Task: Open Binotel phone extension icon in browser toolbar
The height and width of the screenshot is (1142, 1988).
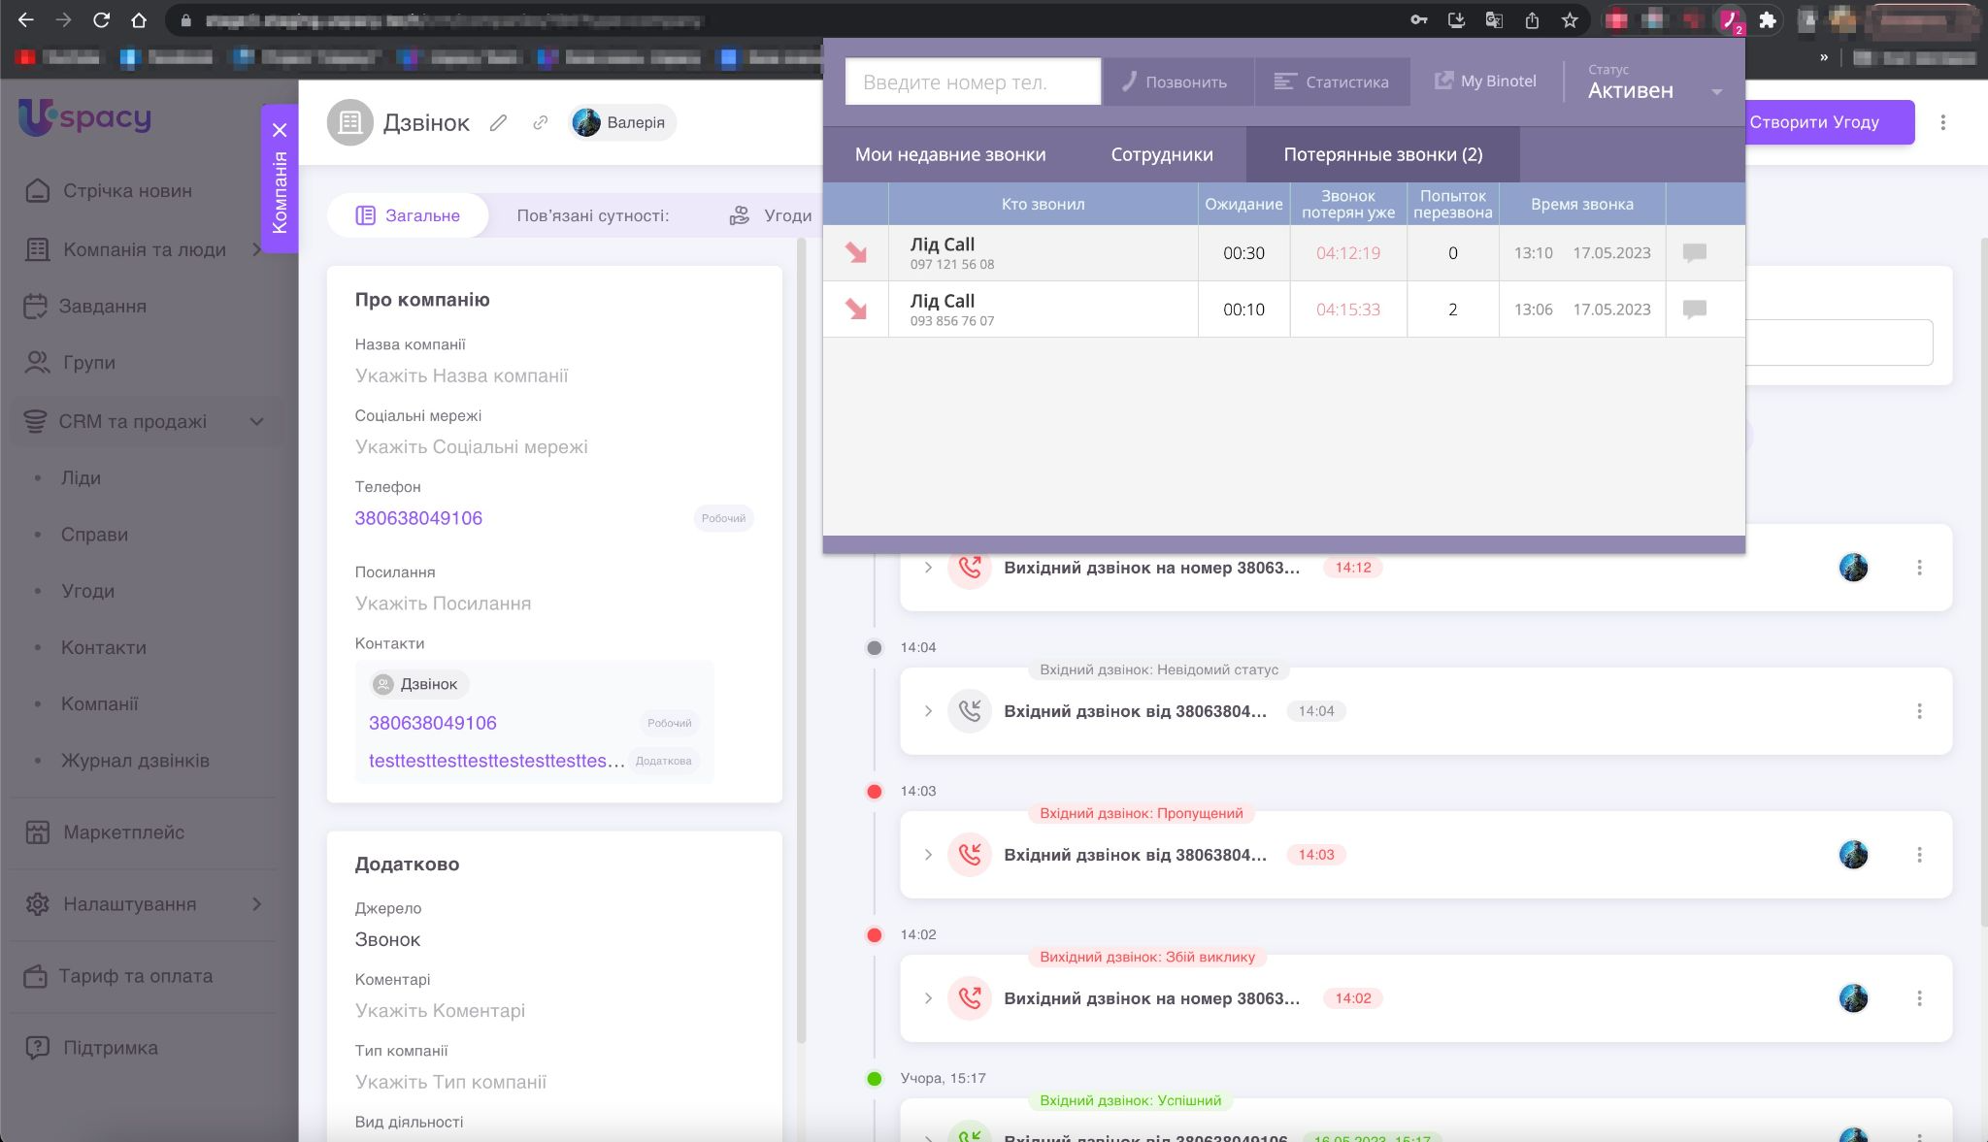Action: tap(1730, 20)
